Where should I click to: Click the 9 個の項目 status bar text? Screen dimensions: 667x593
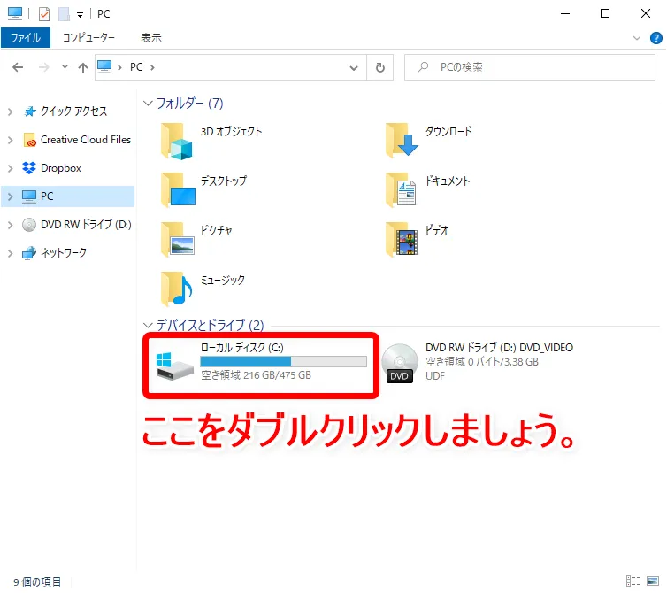coord(37,581)
